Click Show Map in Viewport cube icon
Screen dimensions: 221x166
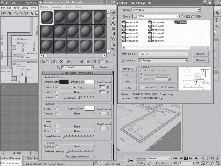tap(95, 62)
